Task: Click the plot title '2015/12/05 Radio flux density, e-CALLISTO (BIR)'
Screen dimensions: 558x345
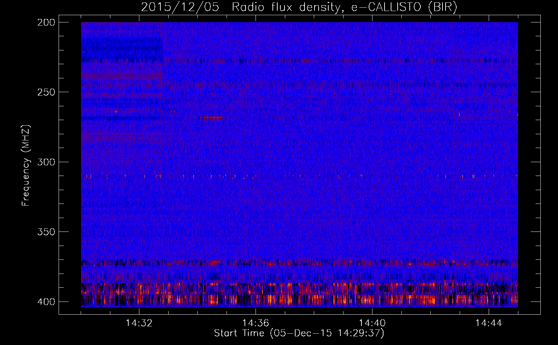Action: click(299, 7)
